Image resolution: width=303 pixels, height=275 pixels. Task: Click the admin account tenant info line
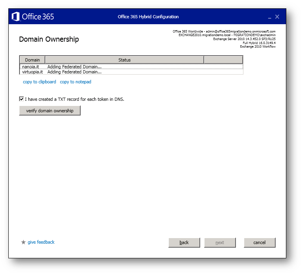(x=224, y=31)
